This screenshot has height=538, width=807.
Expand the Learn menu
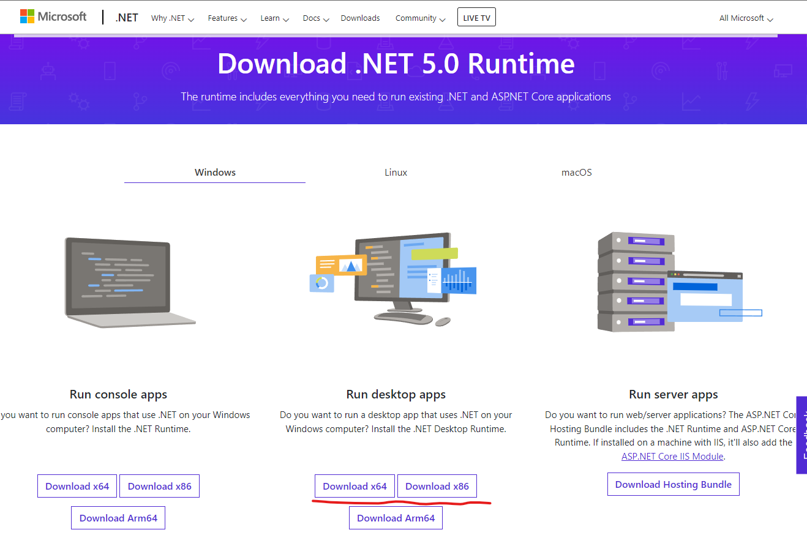[x=275, y=18]
